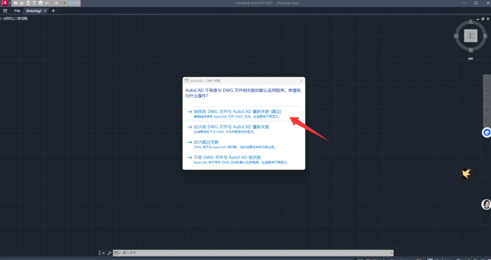Image resolution: width=491 pixels, height=260 pixels.
Task: Close the Drawing1 tab
Action: coord(45,11)
